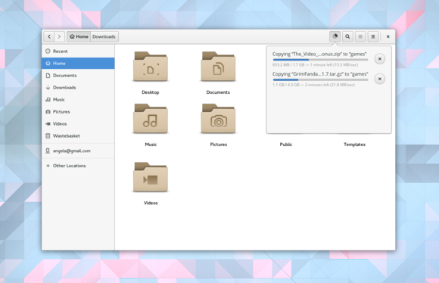Select the Documents folder icon

(218, 67)
